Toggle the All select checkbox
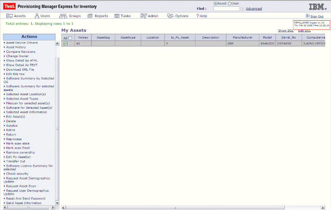 coord(70,38)
